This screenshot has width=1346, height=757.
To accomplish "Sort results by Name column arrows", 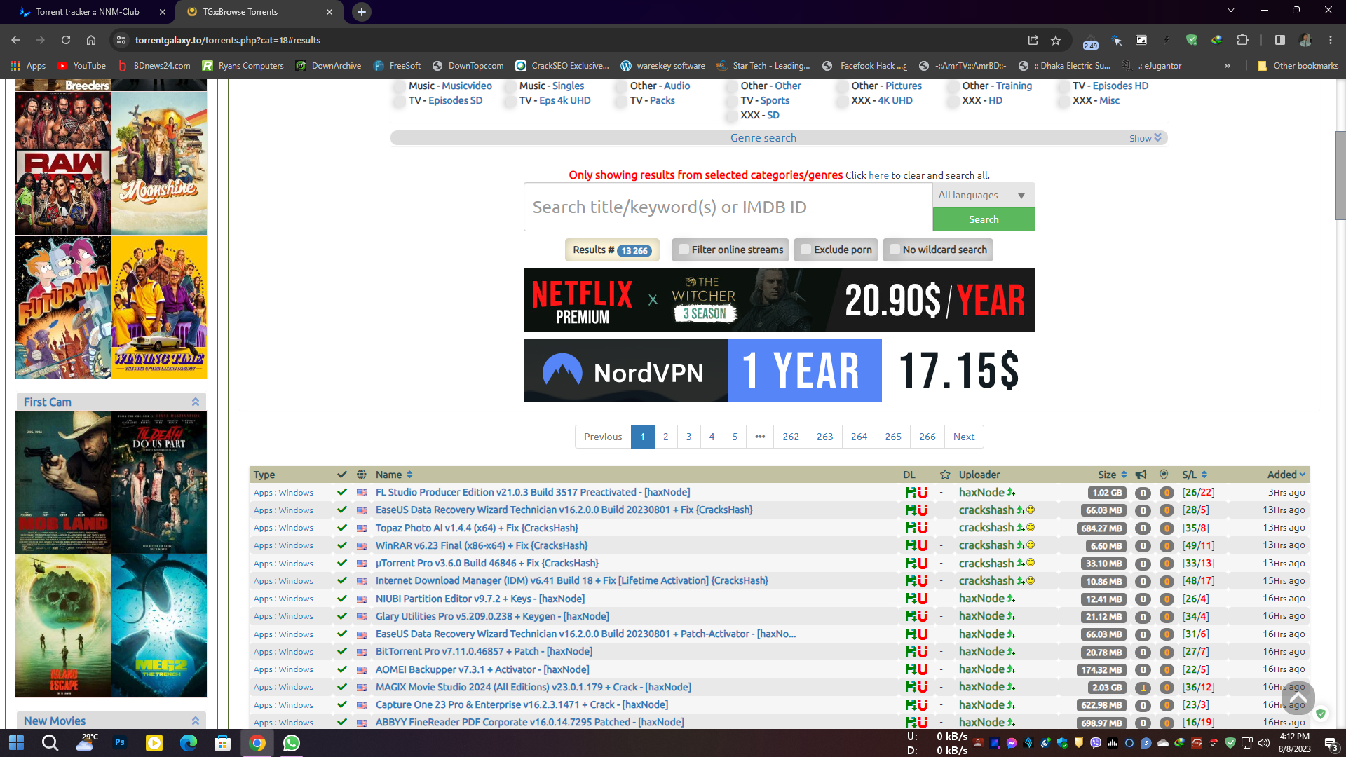I will [409, 475].
